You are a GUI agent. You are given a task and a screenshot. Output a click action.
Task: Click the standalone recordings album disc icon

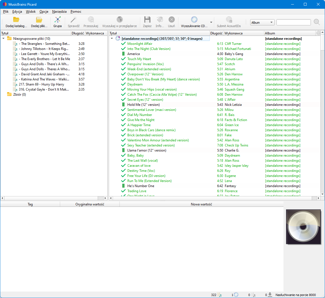point(118,38)
